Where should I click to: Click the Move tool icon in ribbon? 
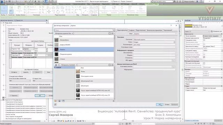point(49,12)
